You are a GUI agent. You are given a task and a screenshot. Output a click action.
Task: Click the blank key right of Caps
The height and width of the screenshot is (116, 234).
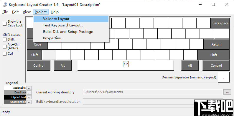point(55,44)
